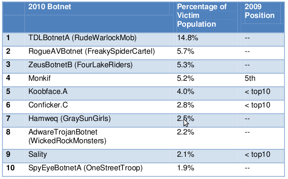Click the SpyEyeBotnetA (OneStreetTroop) cell

coord(85,168)
